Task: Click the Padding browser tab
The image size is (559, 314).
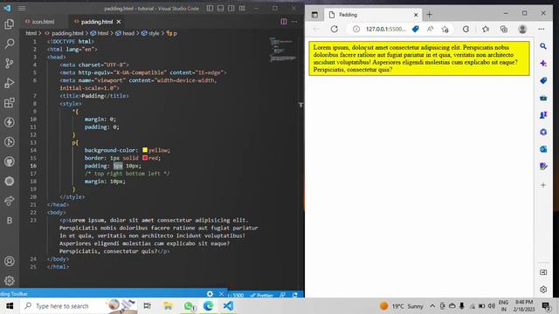Action: 373,15
